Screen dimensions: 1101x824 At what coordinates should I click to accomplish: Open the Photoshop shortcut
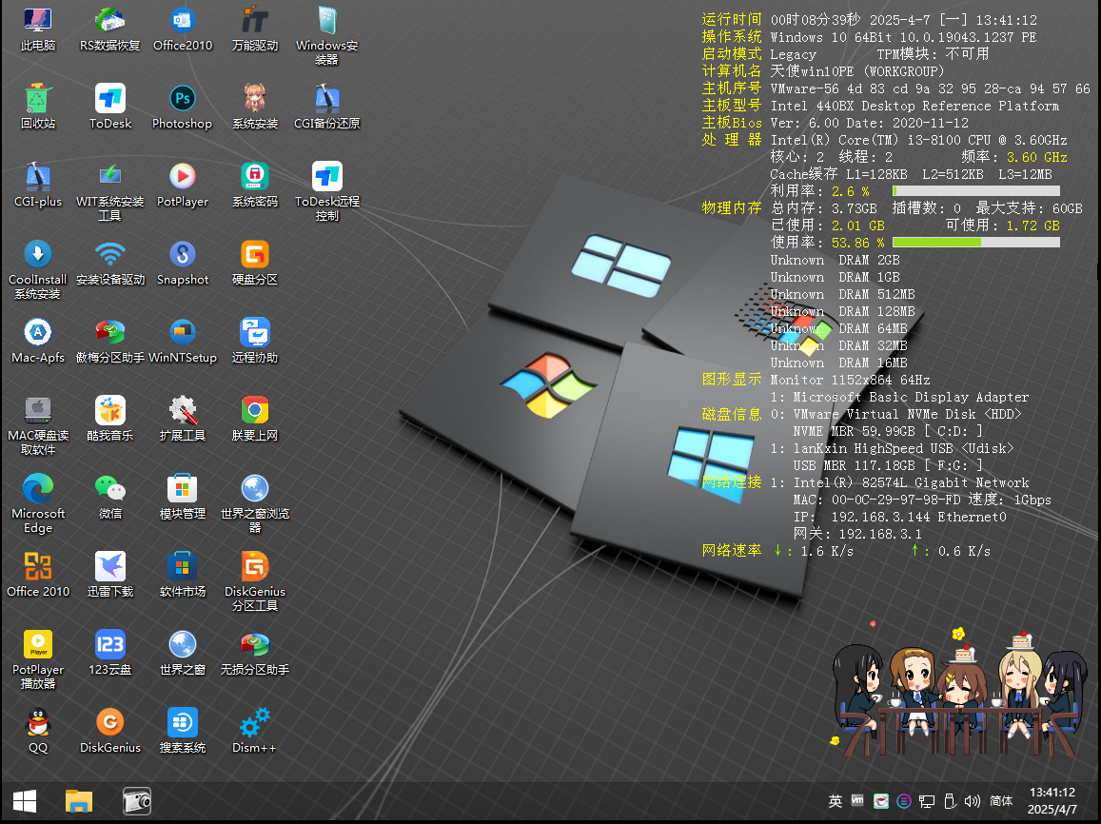pyautogui.click(x=183, y=108)
